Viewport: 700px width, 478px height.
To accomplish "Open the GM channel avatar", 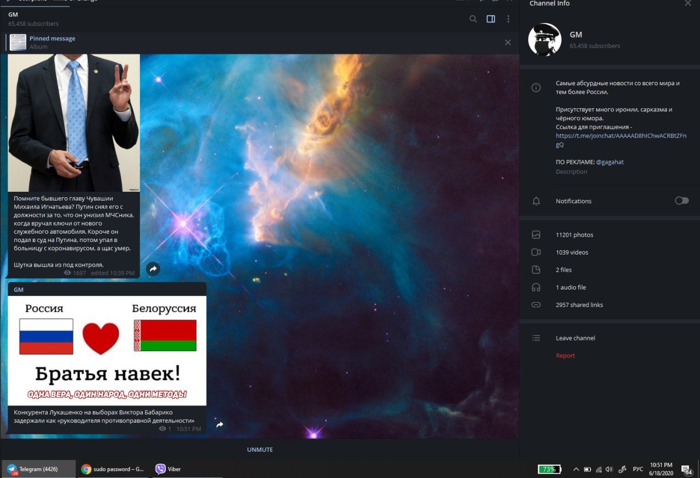I will [x=545, y=40].
